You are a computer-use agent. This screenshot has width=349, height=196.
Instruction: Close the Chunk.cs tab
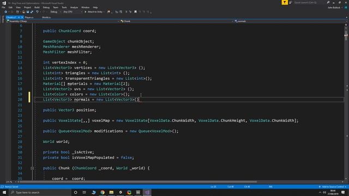(x=22, y=17)
